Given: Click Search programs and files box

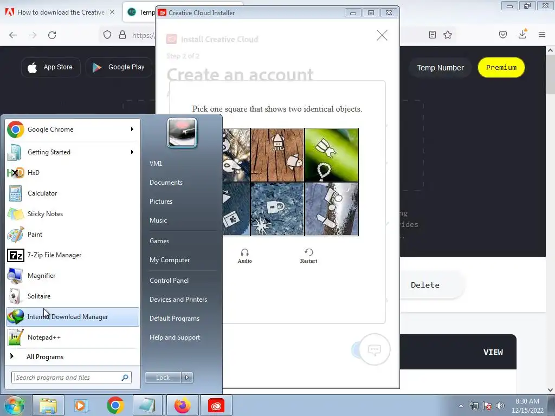Looking at the screenshot, I should coord(72,378).
